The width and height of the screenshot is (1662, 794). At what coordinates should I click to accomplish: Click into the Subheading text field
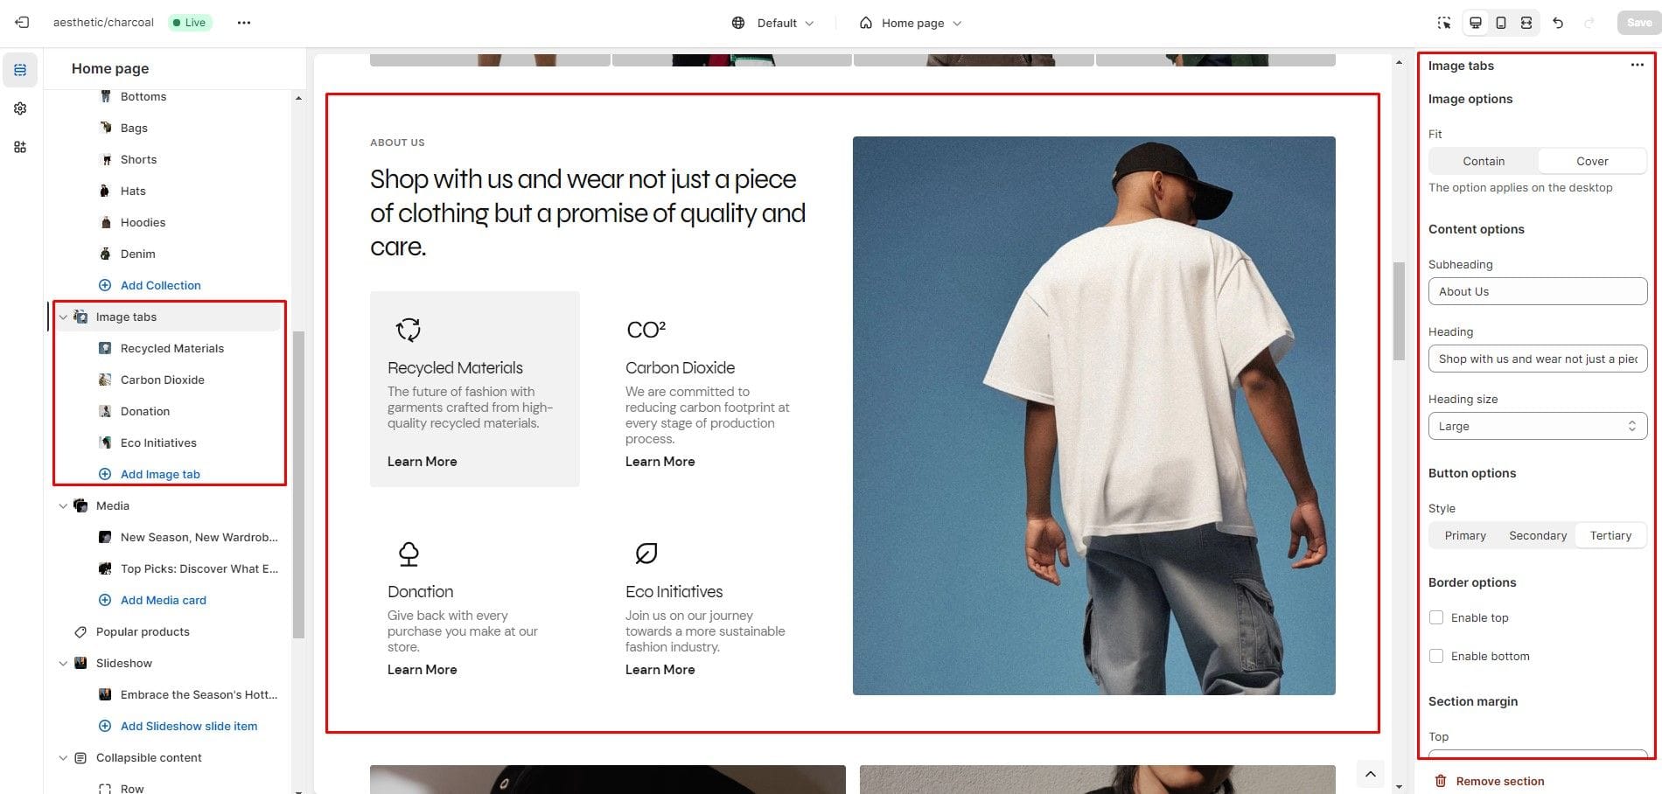(1538, 291)
